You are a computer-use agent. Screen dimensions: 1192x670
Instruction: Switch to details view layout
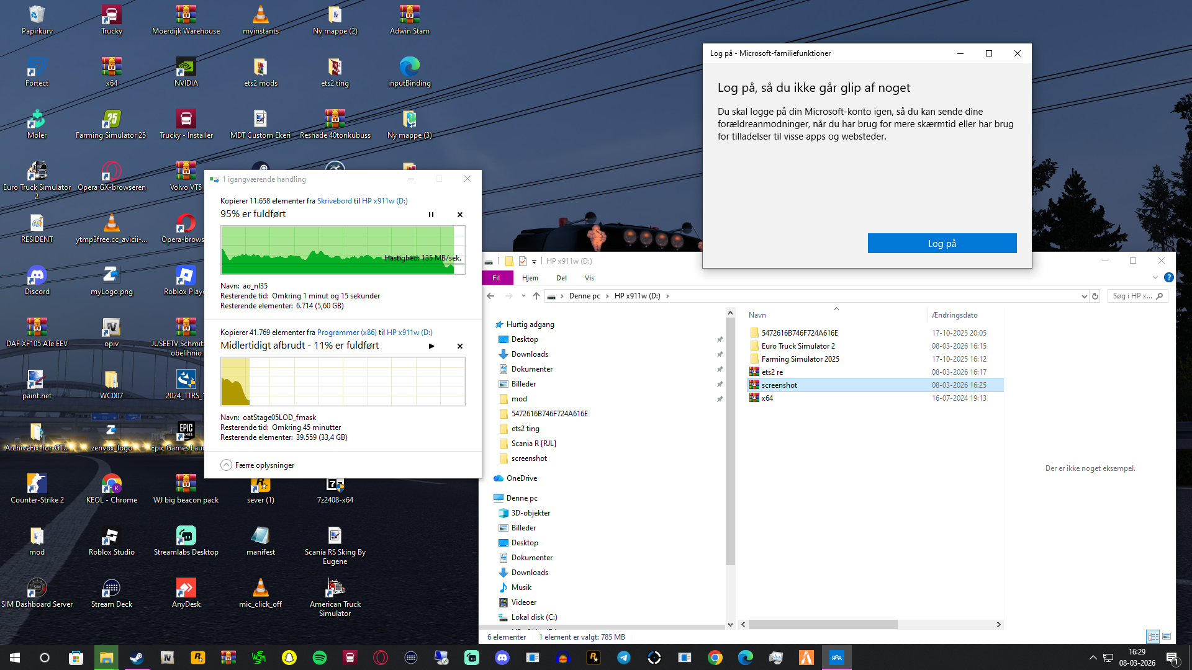pyautogui.click(x=1153, y=636)
